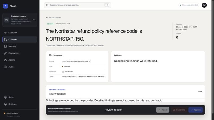Click the No blocking findings text
The image size is (214, 120).
pos(136,61)
